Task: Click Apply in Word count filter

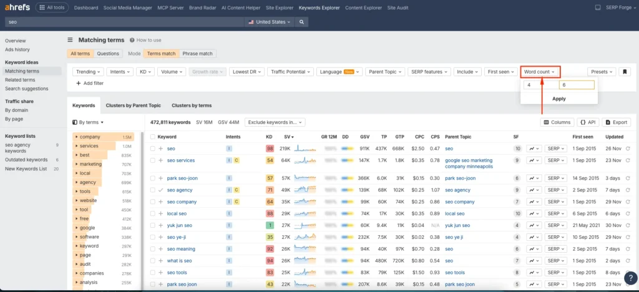Action: point(559,99)
